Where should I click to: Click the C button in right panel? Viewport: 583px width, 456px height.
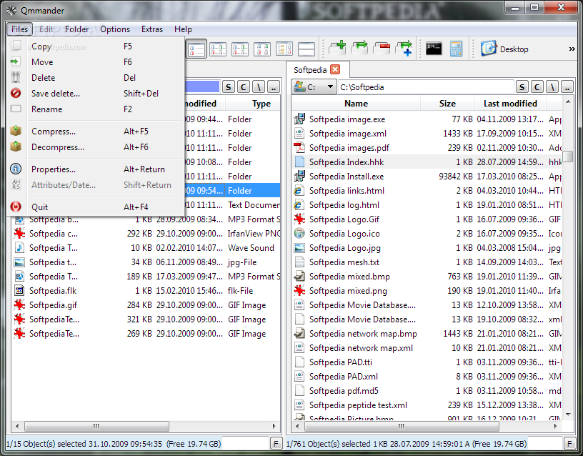coord(537,87)
